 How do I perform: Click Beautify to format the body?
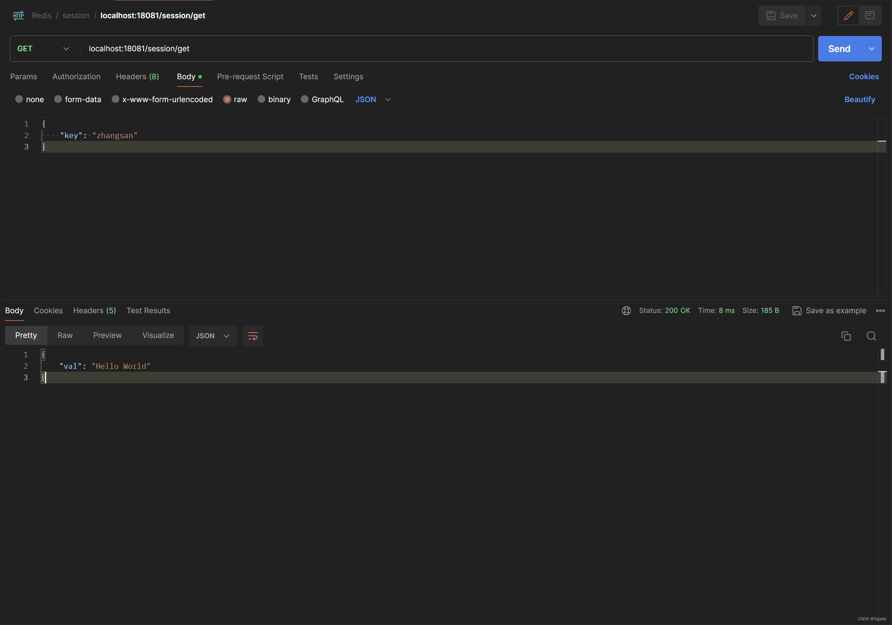pos(860,99)
